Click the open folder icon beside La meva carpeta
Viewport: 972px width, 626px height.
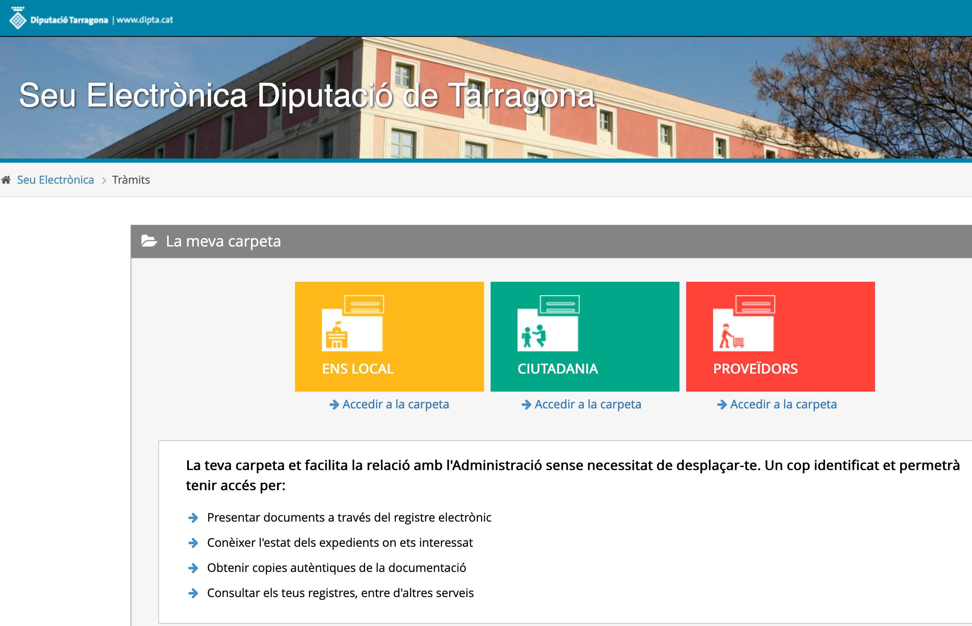point(149,241)
